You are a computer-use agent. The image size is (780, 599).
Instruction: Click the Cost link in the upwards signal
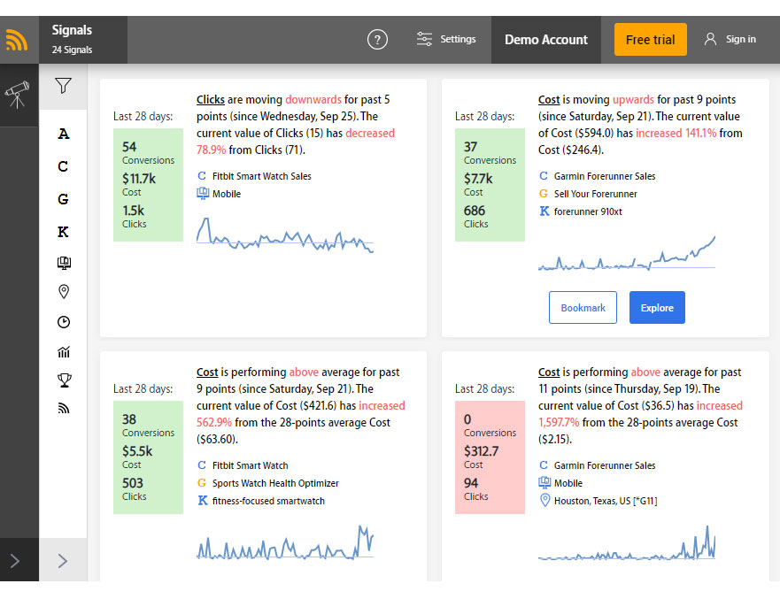pyautogui.click(x=549, y=99)
